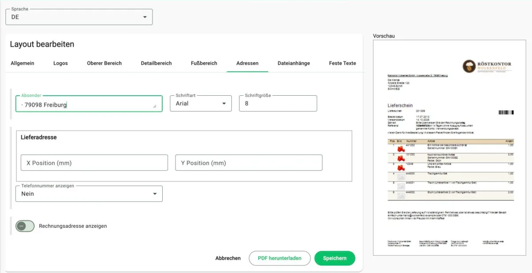
Task: Focus the Schriftgröße field
Action: click(278, 103)
